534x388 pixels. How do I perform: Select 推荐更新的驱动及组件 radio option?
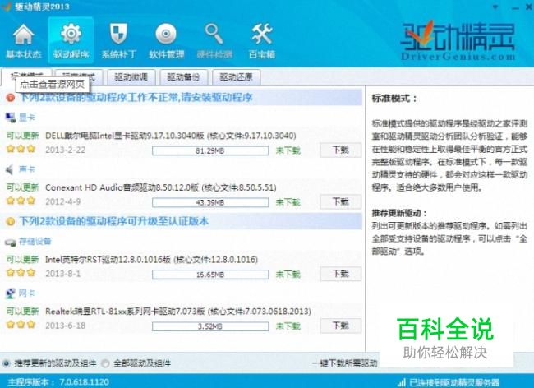point(6,363)
